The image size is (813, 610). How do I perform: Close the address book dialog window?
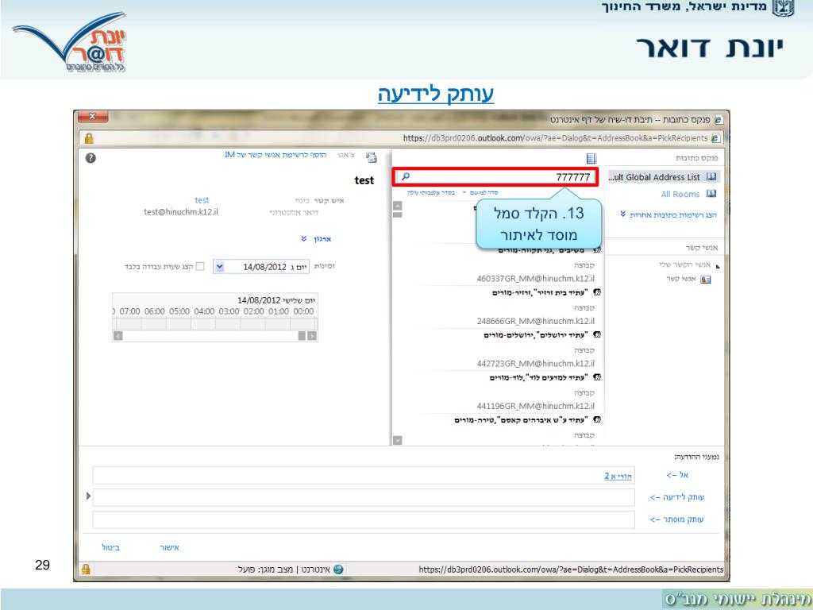(93, 117)
